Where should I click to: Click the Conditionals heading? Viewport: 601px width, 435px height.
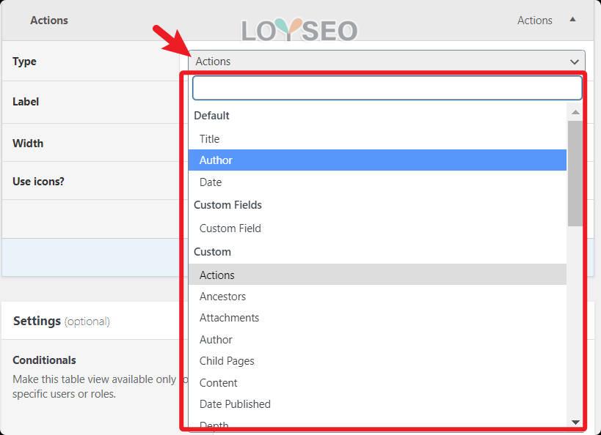(x=45, y=360)
